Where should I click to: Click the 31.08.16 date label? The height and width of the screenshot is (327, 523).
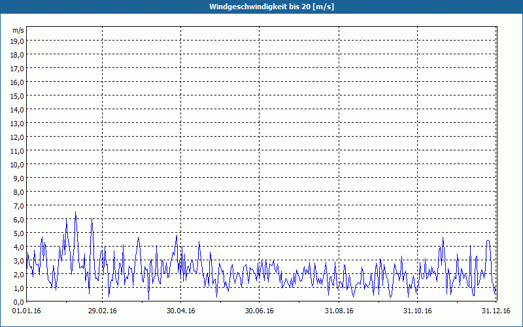pyautogui.click(x=338, y=311)
